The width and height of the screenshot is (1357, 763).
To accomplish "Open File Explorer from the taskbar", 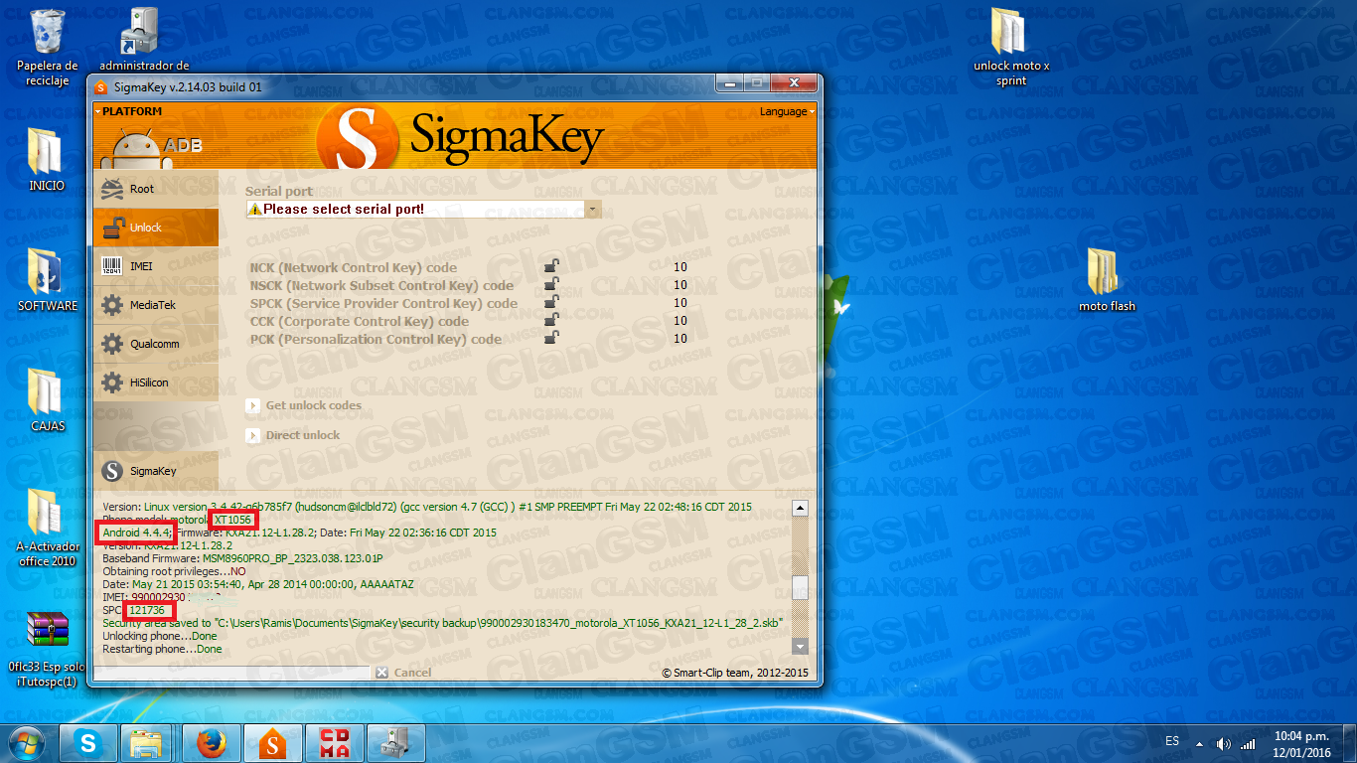I will pyautogui.click(x=147, y=743).
